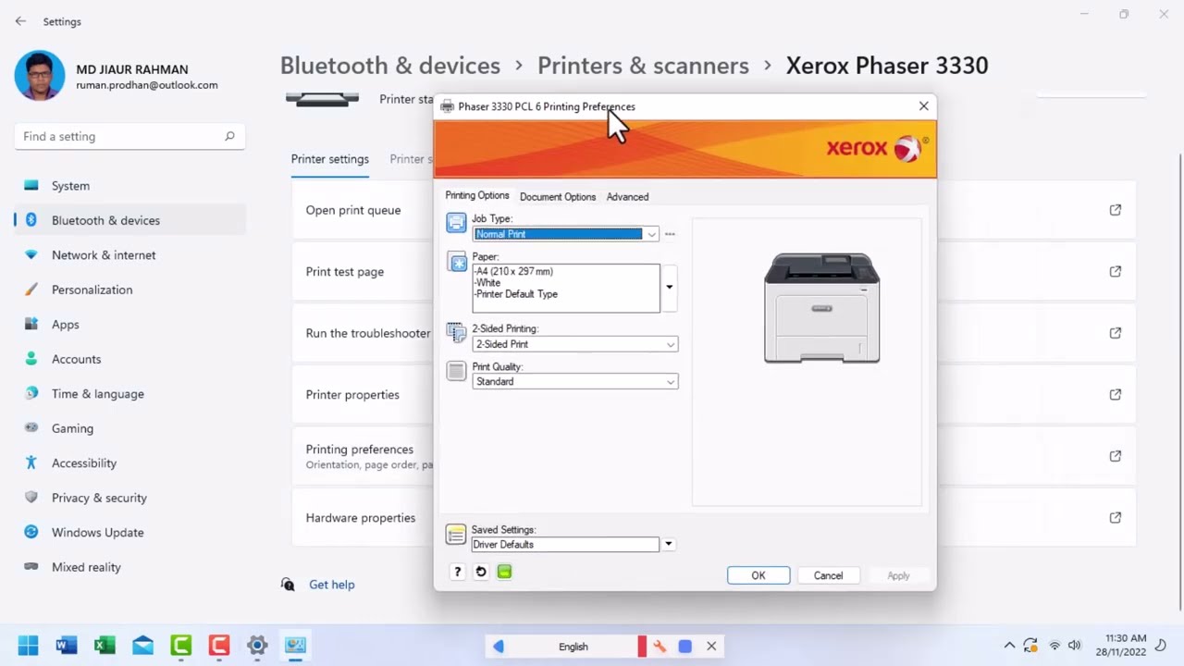1184x666 pixels.
Task: Click the printer preview image
Action: (x=821, y=308)
